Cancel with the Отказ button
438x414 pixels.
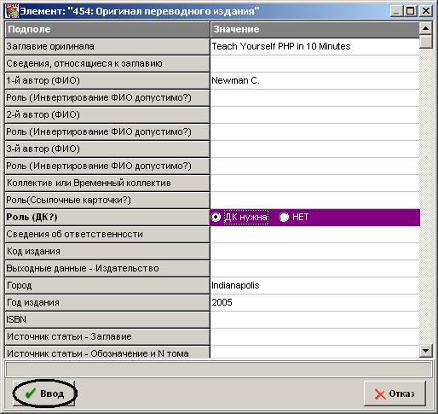pyautogui.click(x=395, y=394)
